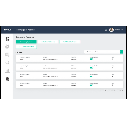This screenshot has height=127, width=127.
Task: Edit the third Linux row entry
Action: [112, 76]
